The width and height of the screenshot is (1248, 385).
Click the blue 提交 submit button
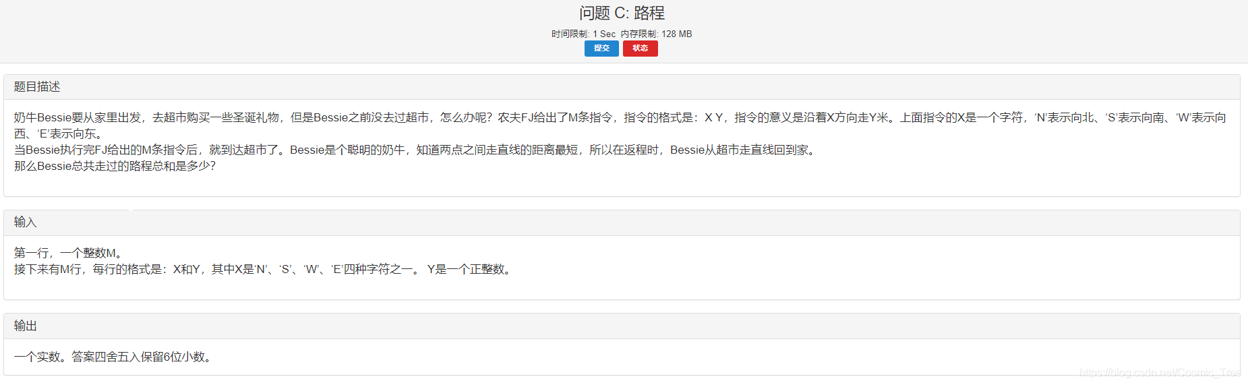click(x=601, y=49)
